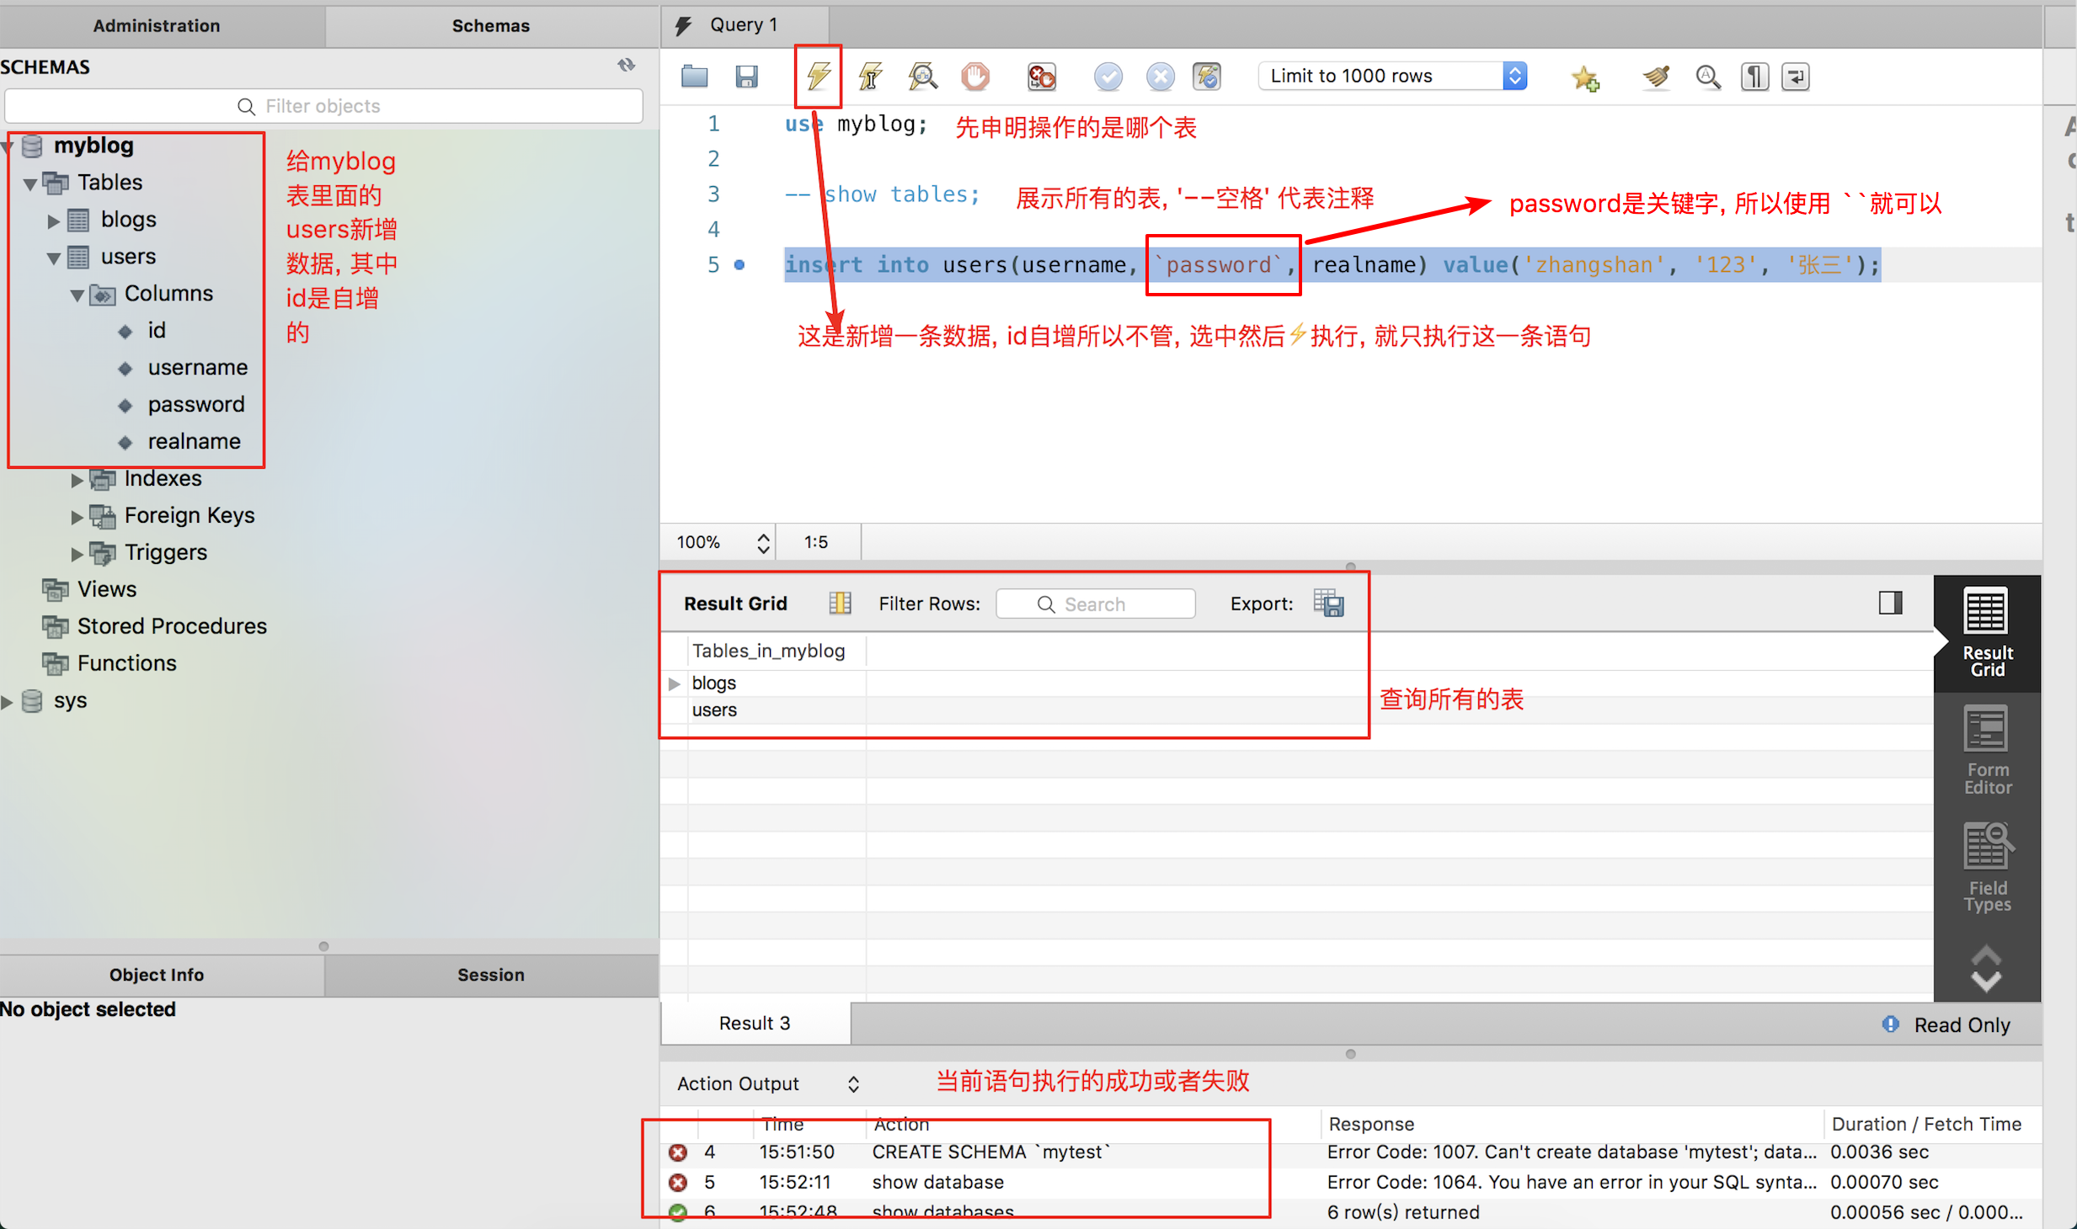
Task: Click the Beautify query broom icon
Action: tap(1655, 77)
